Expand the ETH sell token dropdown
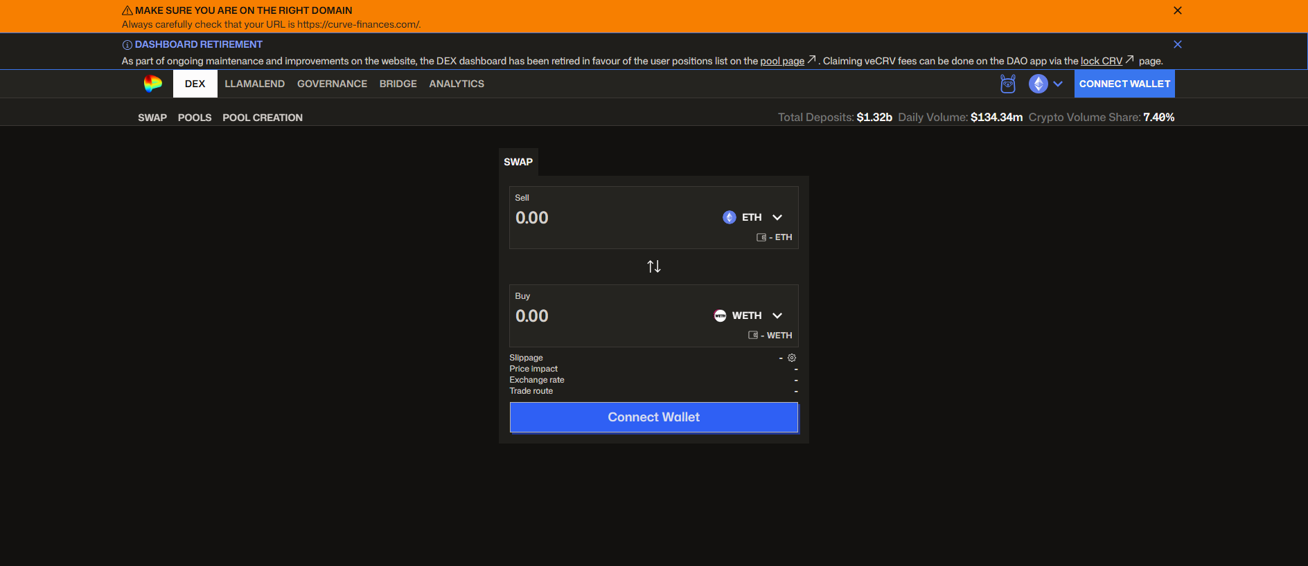 point(777,217)
